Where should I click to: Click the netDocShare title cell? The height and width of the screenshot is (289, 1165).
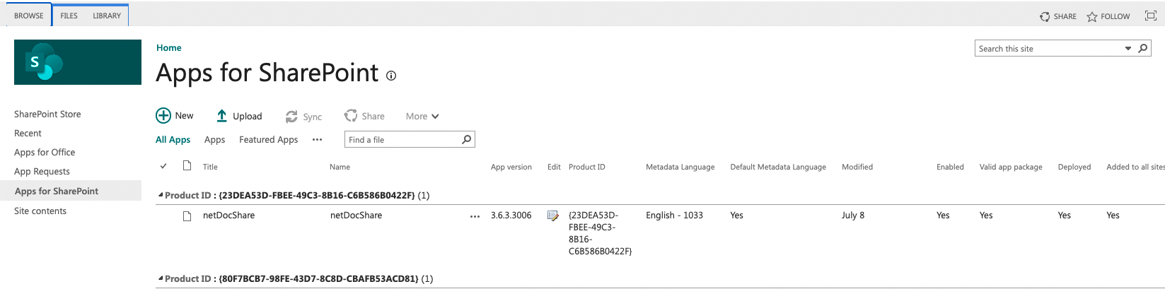click(x=228, y=216)
